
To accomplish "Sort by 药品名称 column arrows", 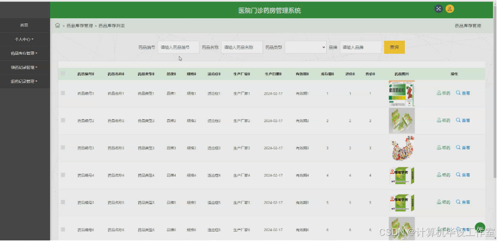I will pos(123,74).
